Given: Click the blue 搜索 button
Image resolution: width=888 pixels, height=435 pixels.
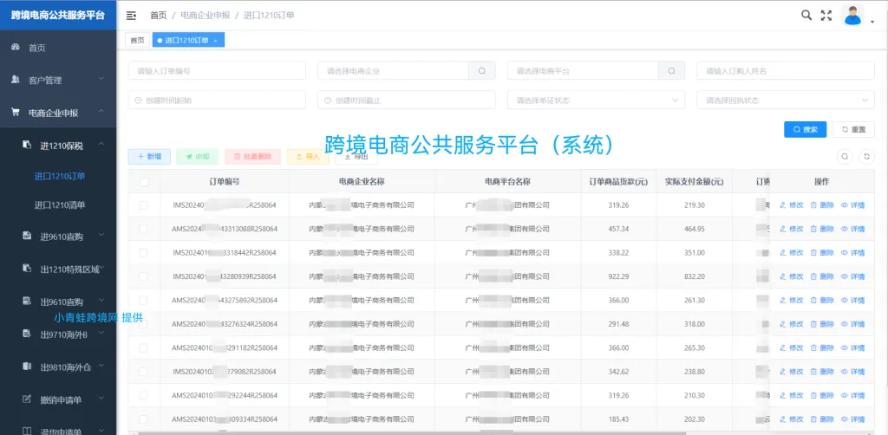Looking at the screenshot, I should pos(806,129).
